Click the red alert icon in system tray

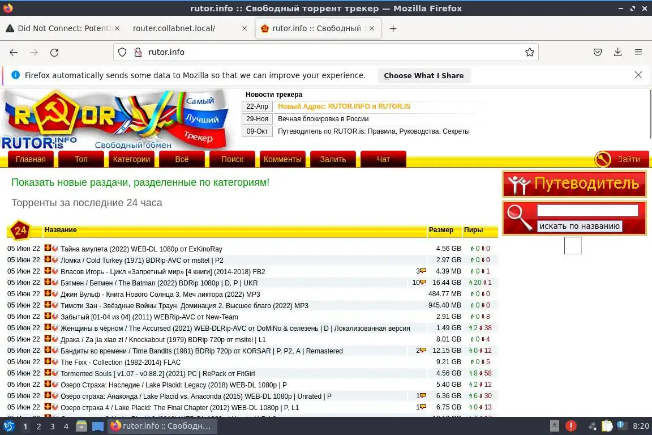[x=571, y=426]
